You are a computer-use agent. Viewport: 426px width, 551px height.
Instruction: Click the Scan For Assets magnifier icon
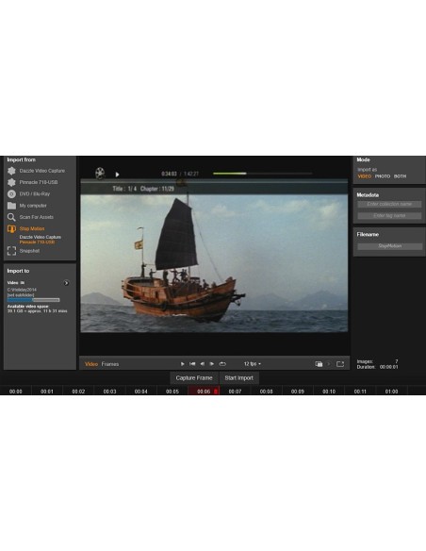(x=11, y=217)
